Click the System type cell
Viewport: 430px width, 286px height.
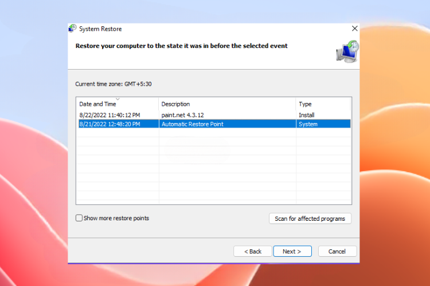click(x=308, y=124)
